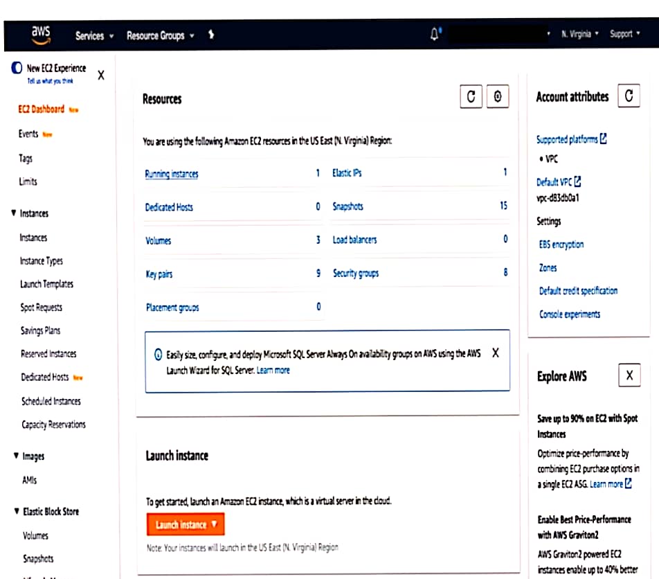
Task: Dismiss the SQL Server Launch Wizard notice
Action: [496, 353]
